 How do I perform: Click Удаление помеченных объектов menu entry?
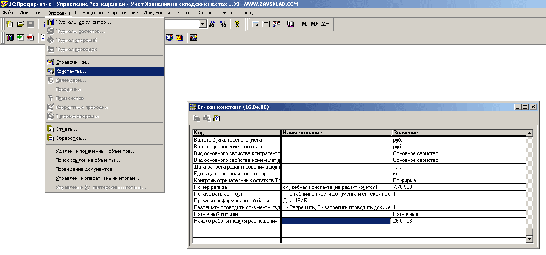point(95,151)
